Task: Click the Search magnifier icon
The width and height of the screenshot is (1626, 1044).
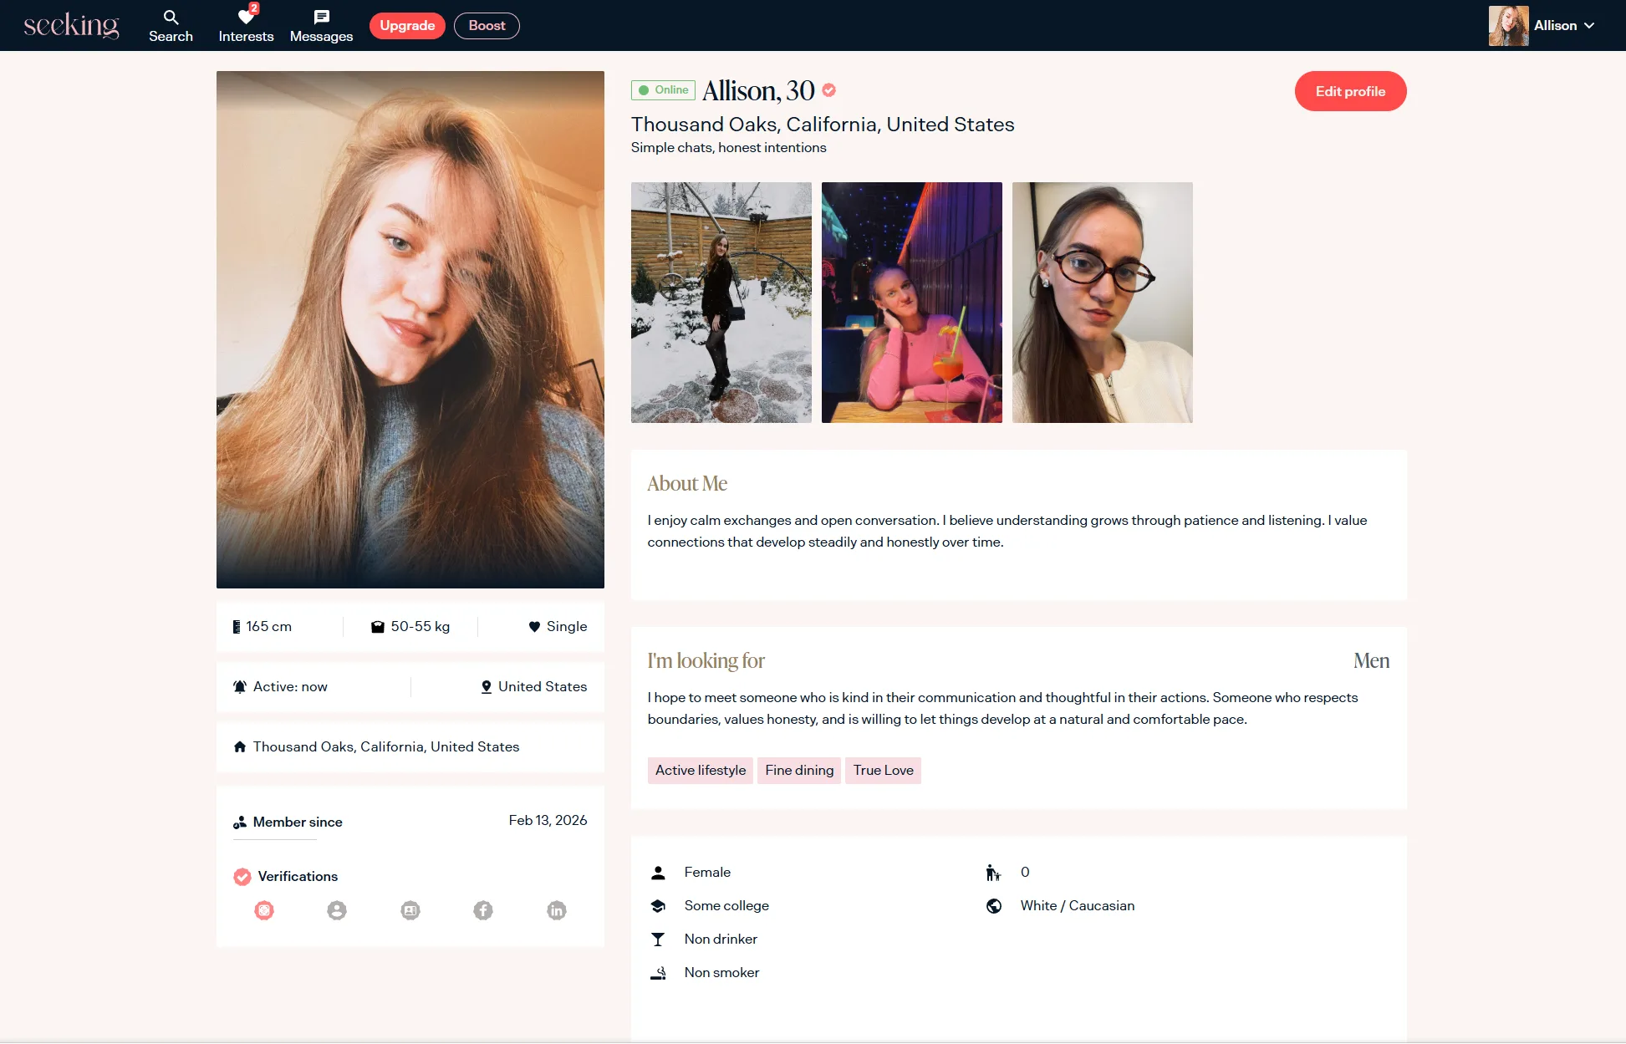Action: tap(171, 17)
